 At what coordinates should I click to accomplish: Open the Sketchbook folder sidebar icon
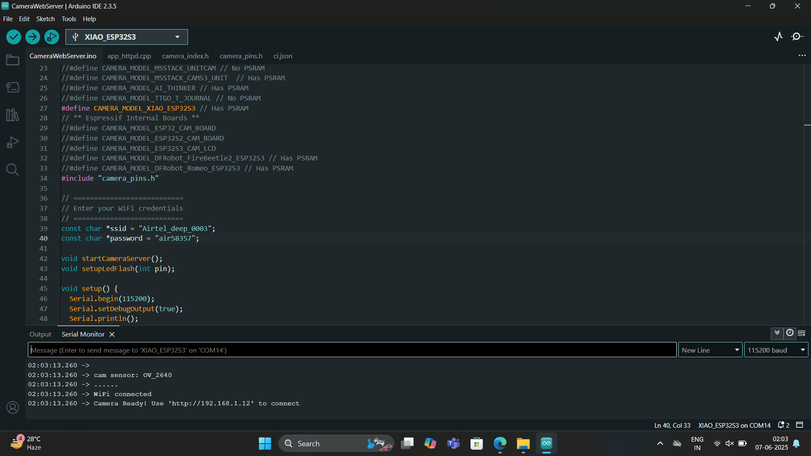pyautogui.click(x=13, y=60)
